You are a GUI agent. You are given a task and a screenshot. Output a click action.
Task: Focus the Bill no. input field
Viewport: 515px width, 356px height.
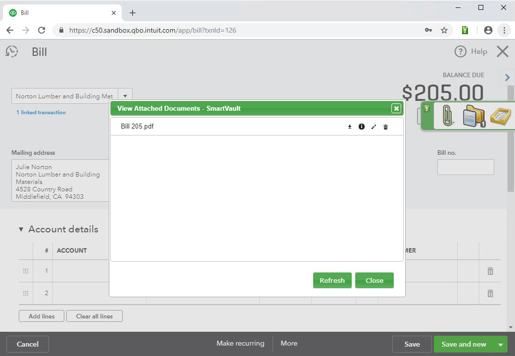pos(466,167)
